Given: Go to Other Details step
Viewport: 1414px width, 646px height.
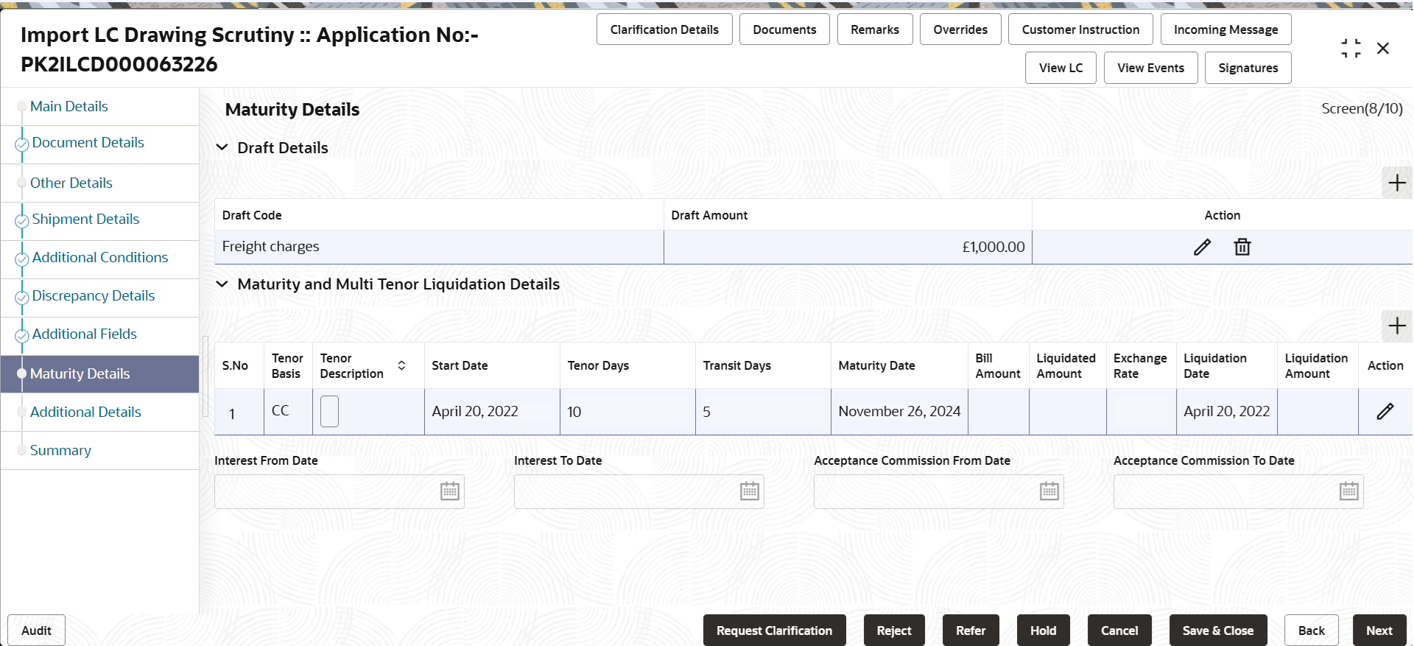Looking at the screenshot, I should 71,183.
